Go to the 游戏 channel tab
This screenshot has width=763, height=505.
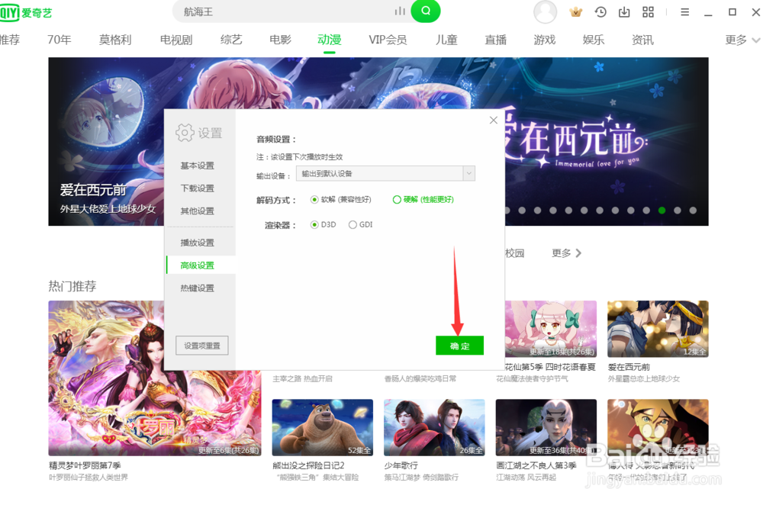tap(545, 40)
